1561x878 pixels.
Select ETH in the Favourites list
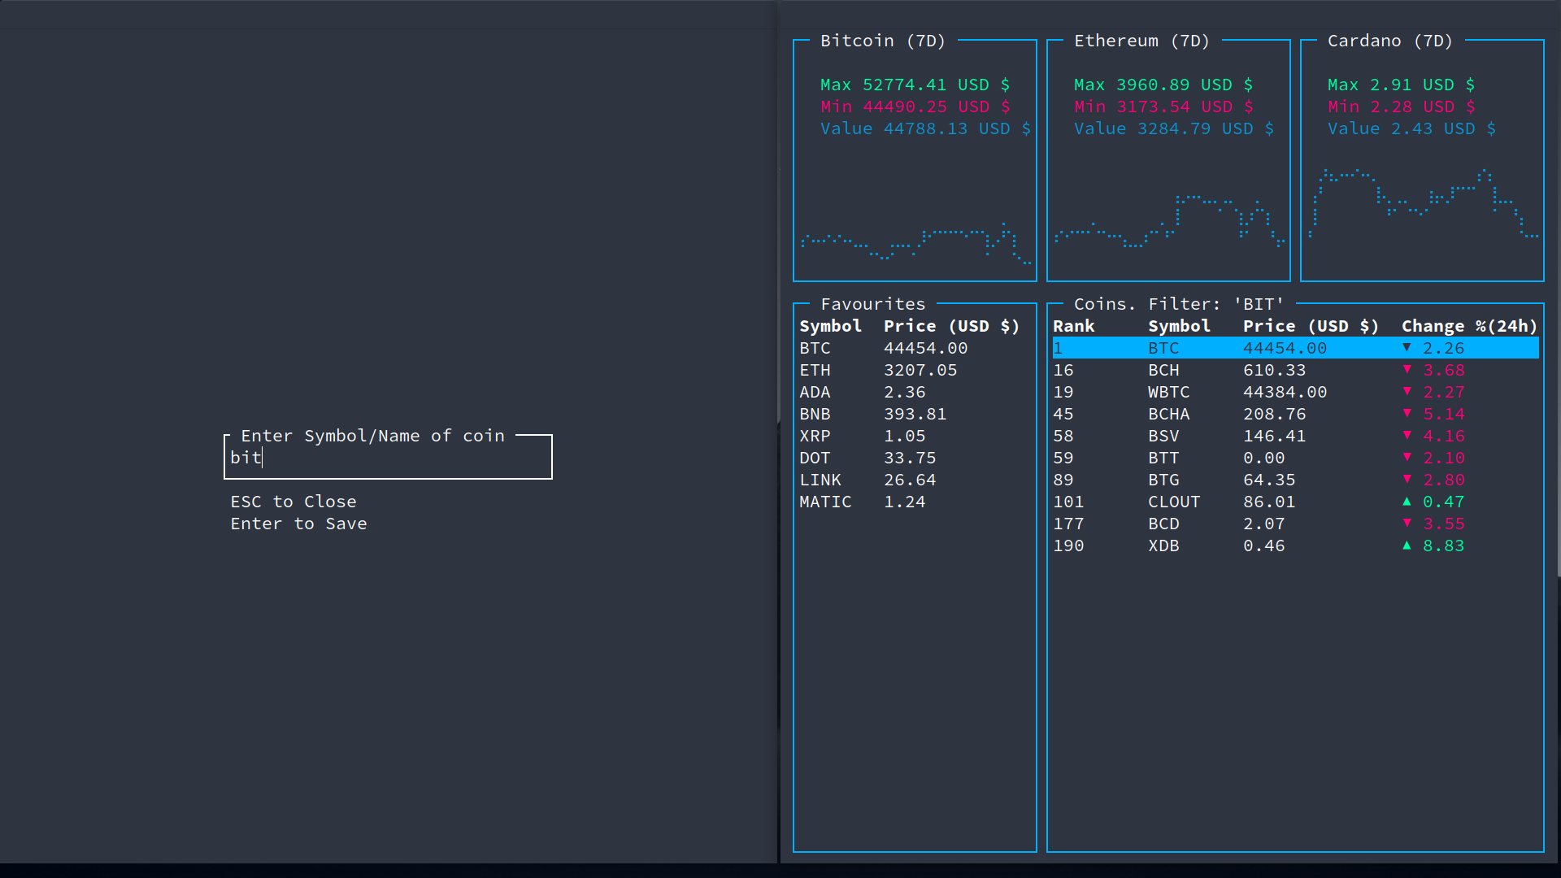tap(815, 370)
